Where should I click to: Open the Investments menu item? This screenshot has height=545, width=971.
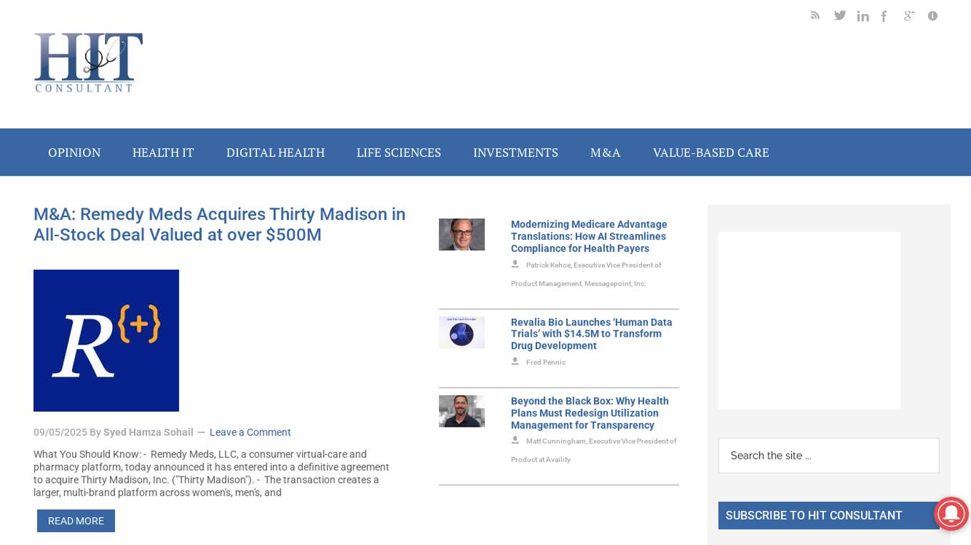[x=515, y=153]
